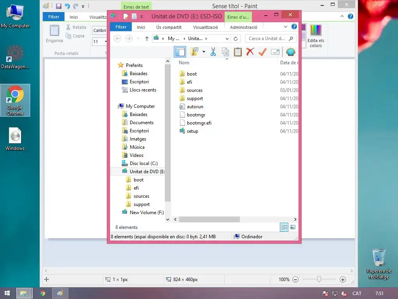Image resolution: width=398 pixels, height=299 pixels.
Task: Click the Explorer Back arrow button
Action: coord(117,39)
